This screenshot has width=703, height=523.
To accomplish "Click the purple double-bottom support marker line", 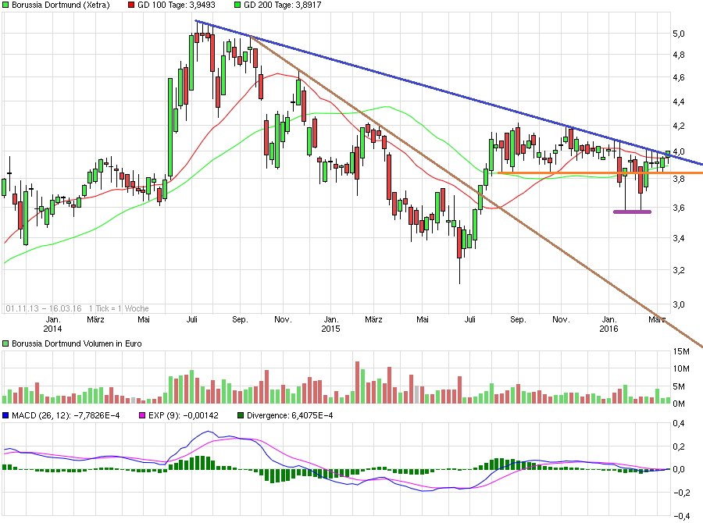I will click(632, 212).
